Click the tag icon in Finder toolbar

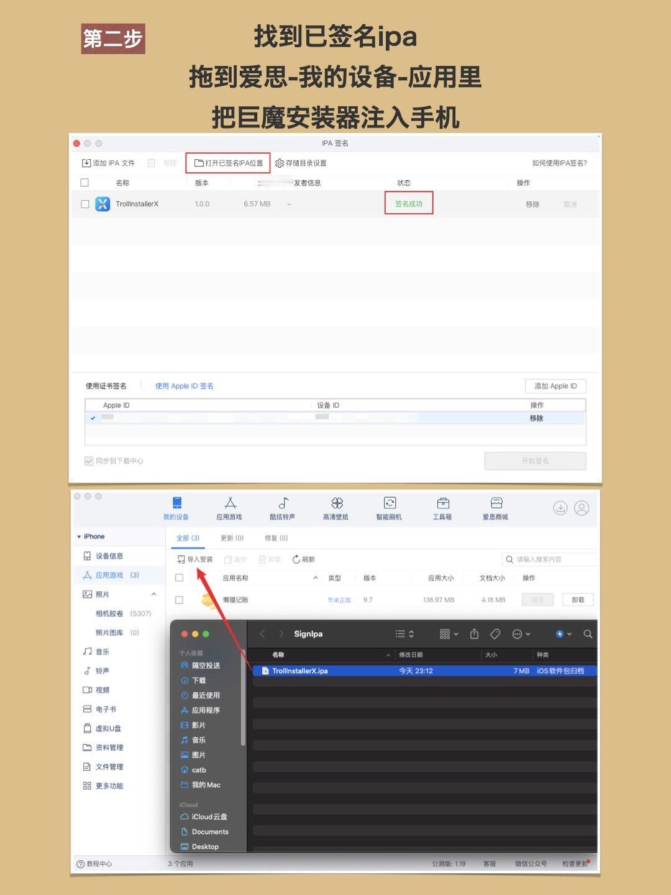click(x=495, y=634)
